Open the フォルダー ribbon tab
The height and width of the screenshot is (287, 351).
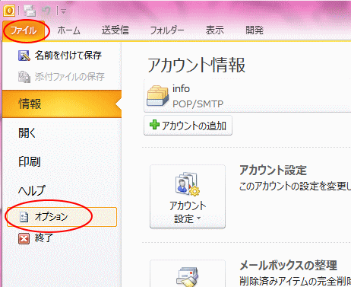coord(167,30)
